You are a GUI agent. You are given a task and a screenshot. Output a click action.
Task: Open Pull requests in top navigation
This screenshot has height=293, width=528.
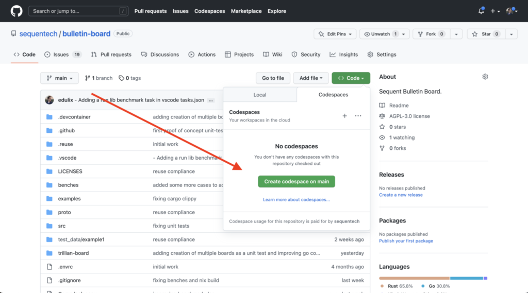click(x=150, y=11)
